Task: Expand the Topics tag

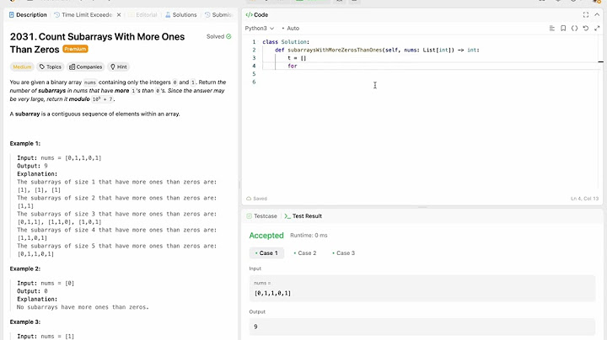Action: point(51,66)
